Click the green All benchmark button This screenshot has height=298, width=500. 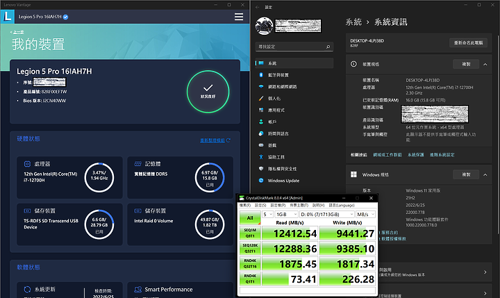point(250,217)
